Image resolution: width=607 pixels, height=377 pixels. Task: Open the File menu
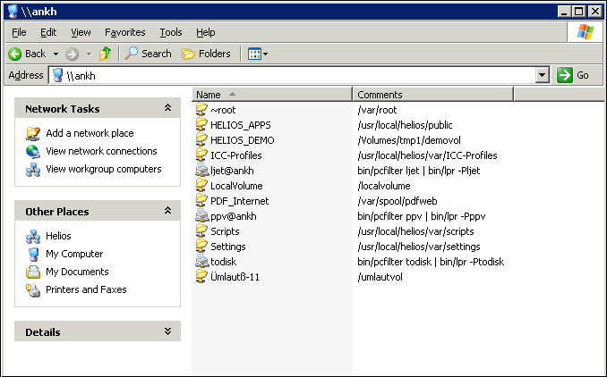tap(19, 32)
